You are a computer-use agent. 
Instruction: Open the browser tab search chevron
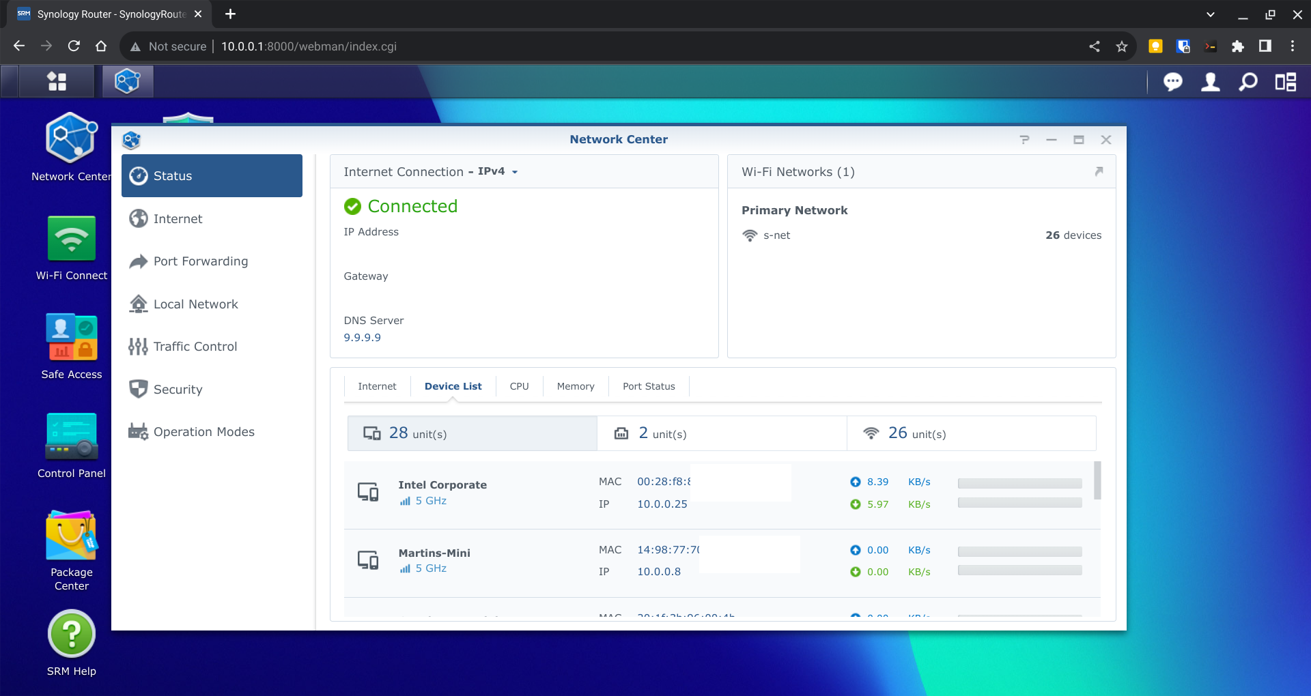pos(1210,14)
